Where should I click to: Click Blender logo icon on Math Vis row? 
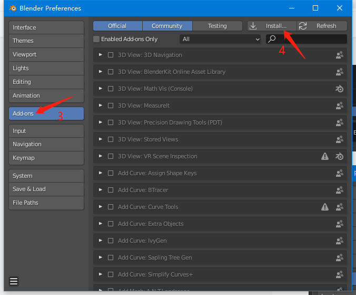pos(340,89)
